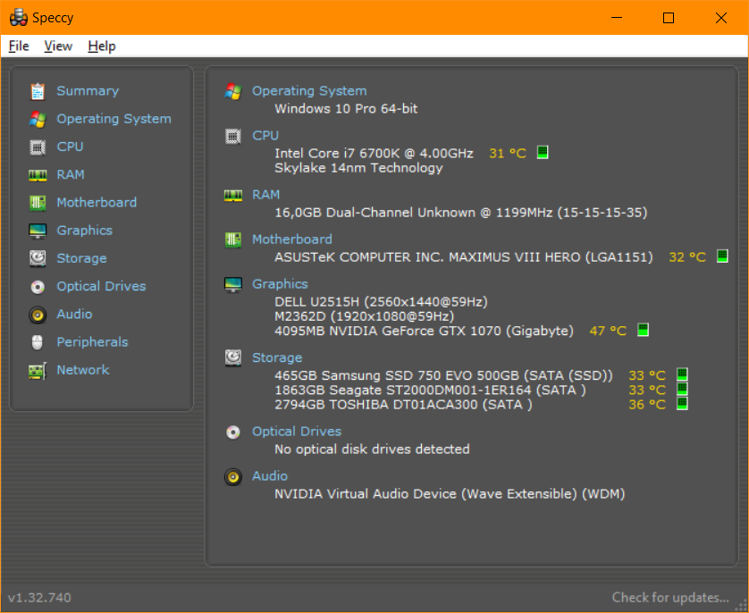Click the Operating System heading link in summary
The height and width of the screenshot is (613, 749).
point(309,91)
